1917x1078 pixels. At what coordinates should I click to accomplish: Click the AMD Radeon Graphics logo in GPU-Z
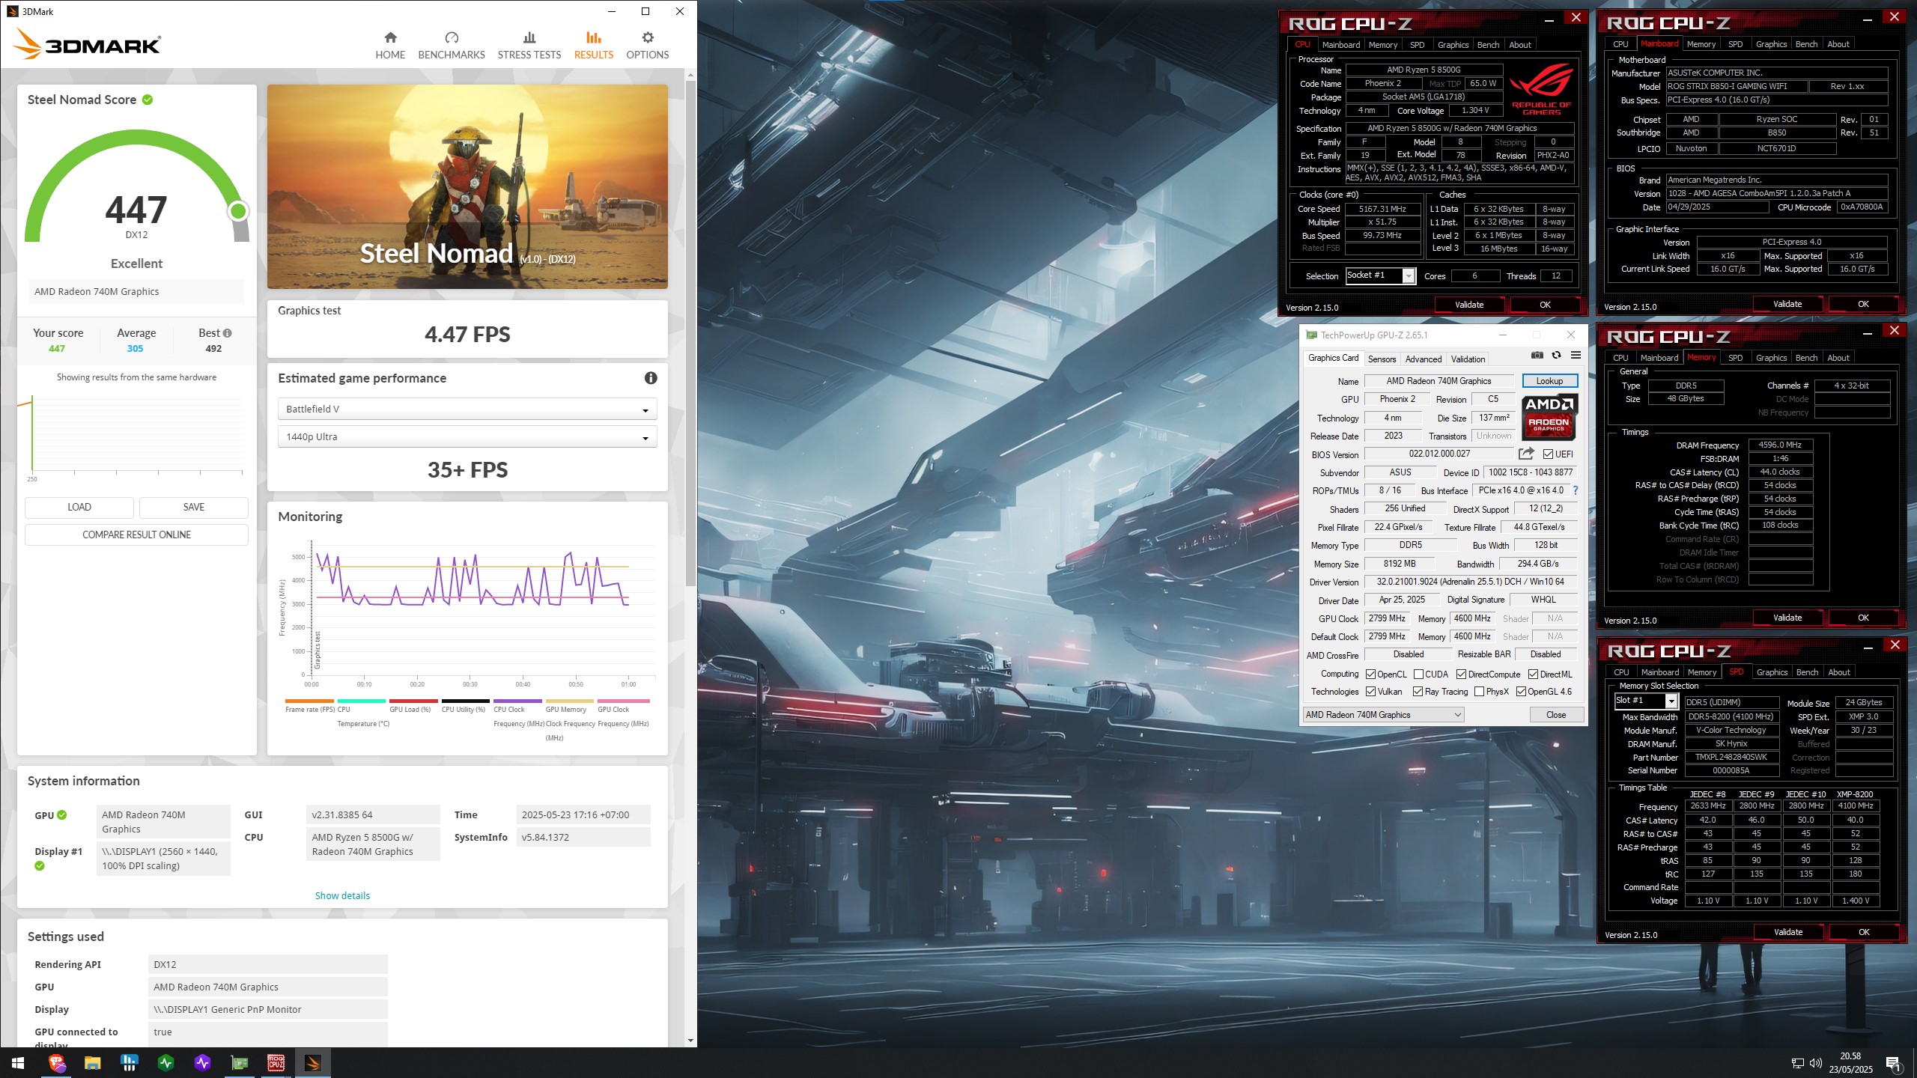(1549, 416)
